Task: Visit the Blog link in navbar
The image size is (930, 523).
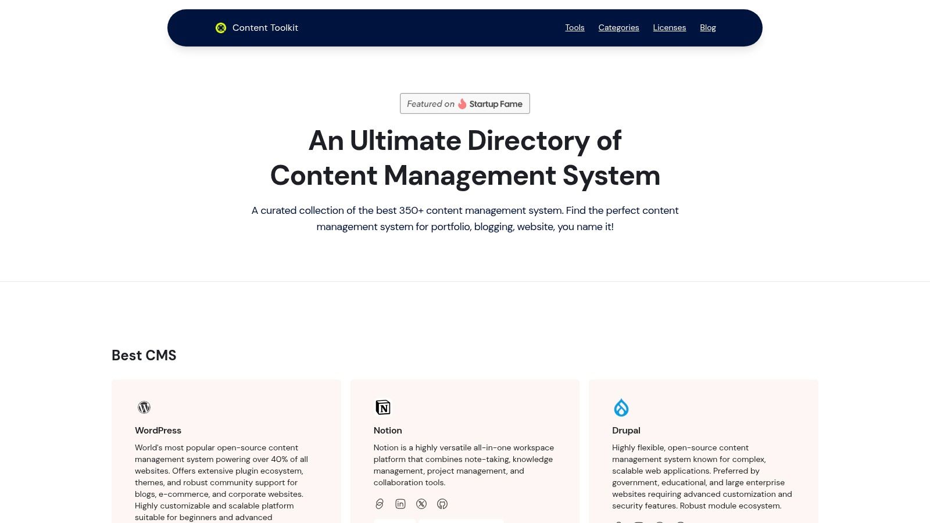Action: click(x=707, y=27)
